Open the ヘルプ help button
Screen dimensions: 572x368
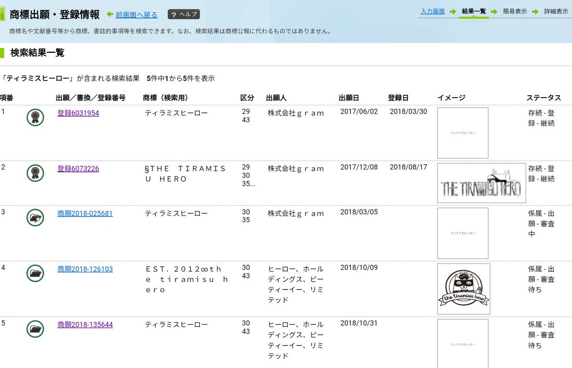(184, 14)
